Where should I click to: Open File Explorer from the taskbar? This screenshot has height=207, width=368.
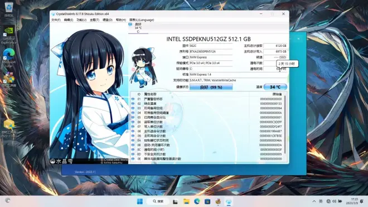186,201
